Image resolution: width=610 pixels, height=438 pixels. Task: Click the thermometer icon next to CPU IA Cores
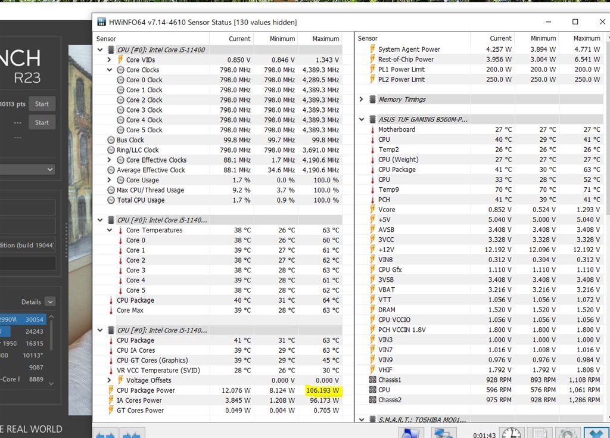click(111, 350)
